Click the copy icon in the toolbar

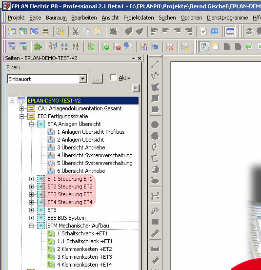tap(87, 32)
